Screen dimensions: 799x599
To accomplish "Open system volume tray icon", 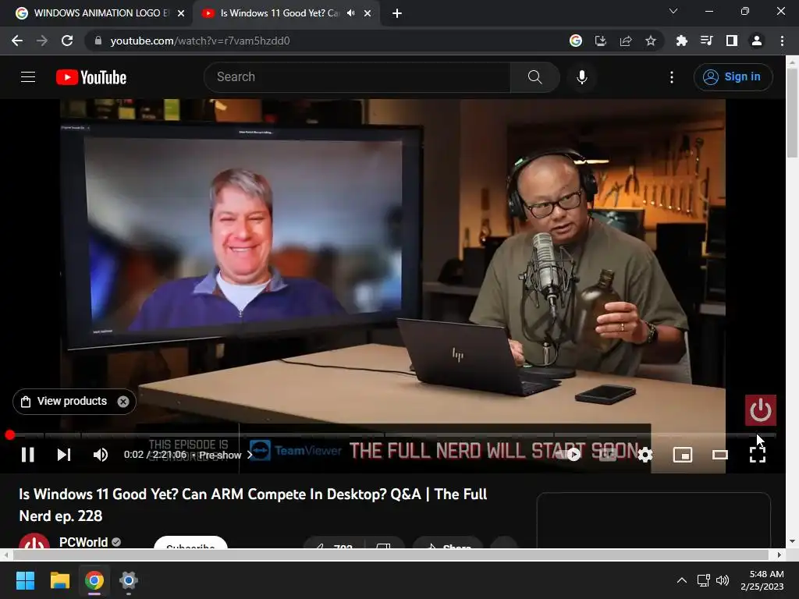I will coord(723,580).
